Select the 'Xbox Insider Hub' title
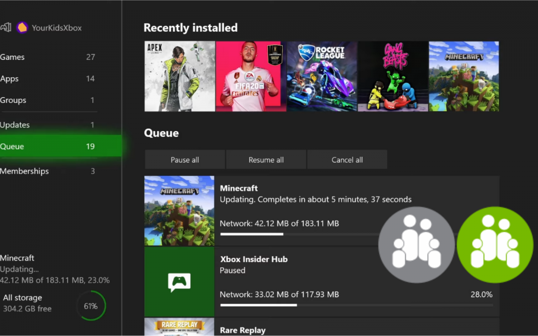Image resolution: width=538 pixels, height=336 pixels. pyautogui.click(x=254, y=259)
